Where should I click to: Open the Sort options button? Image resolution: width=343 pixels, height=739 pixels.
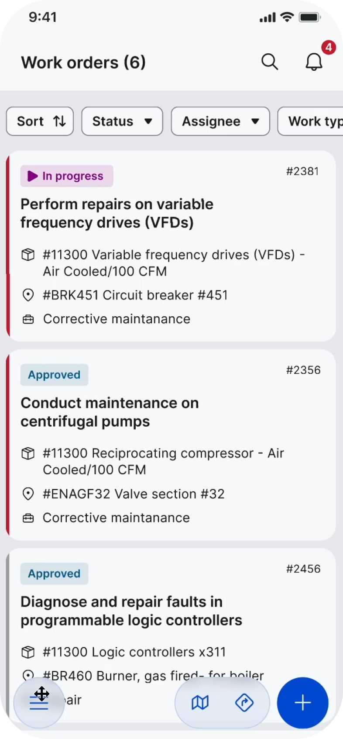click(40, 121)
